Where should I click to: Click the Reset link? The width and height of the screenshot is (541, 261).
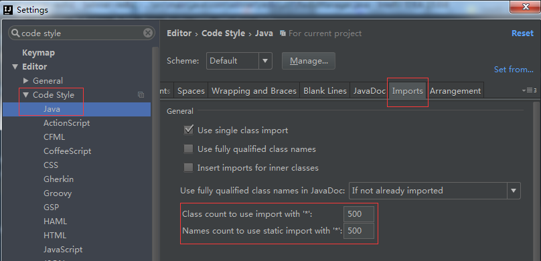522,33
